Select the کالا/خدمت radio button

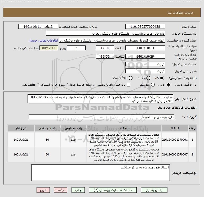coord(131,78)
